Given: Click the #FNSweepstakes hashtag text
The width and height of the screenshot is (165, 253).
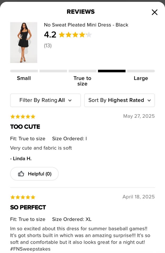Looking at the screenshot, I should click(x=30, y=249).
